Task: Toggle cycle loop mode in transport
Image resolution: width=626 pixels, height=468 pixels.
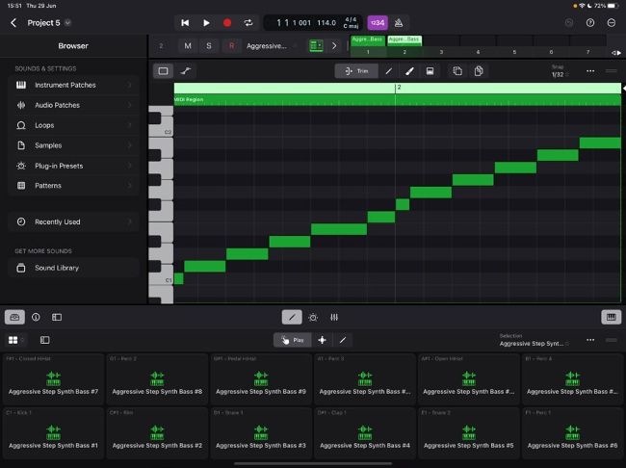Action: (x=248, y=22)
